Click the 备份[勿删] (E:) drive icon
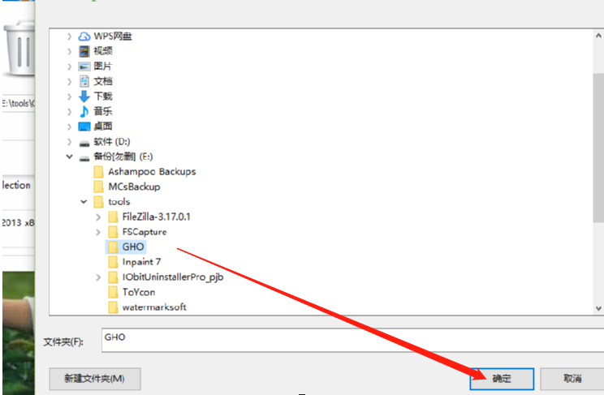Viewport: 604px width, 395px height. (x=84, y=158)
